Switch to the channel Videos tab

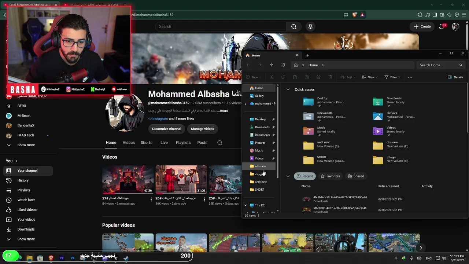click(129, 143)
